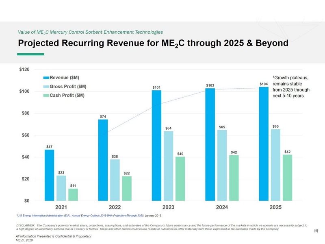Viewport: 325px width, 244px height.
Task: Select the 2021 cash profit bar labeled $11
Action: (x=73, y=194)
